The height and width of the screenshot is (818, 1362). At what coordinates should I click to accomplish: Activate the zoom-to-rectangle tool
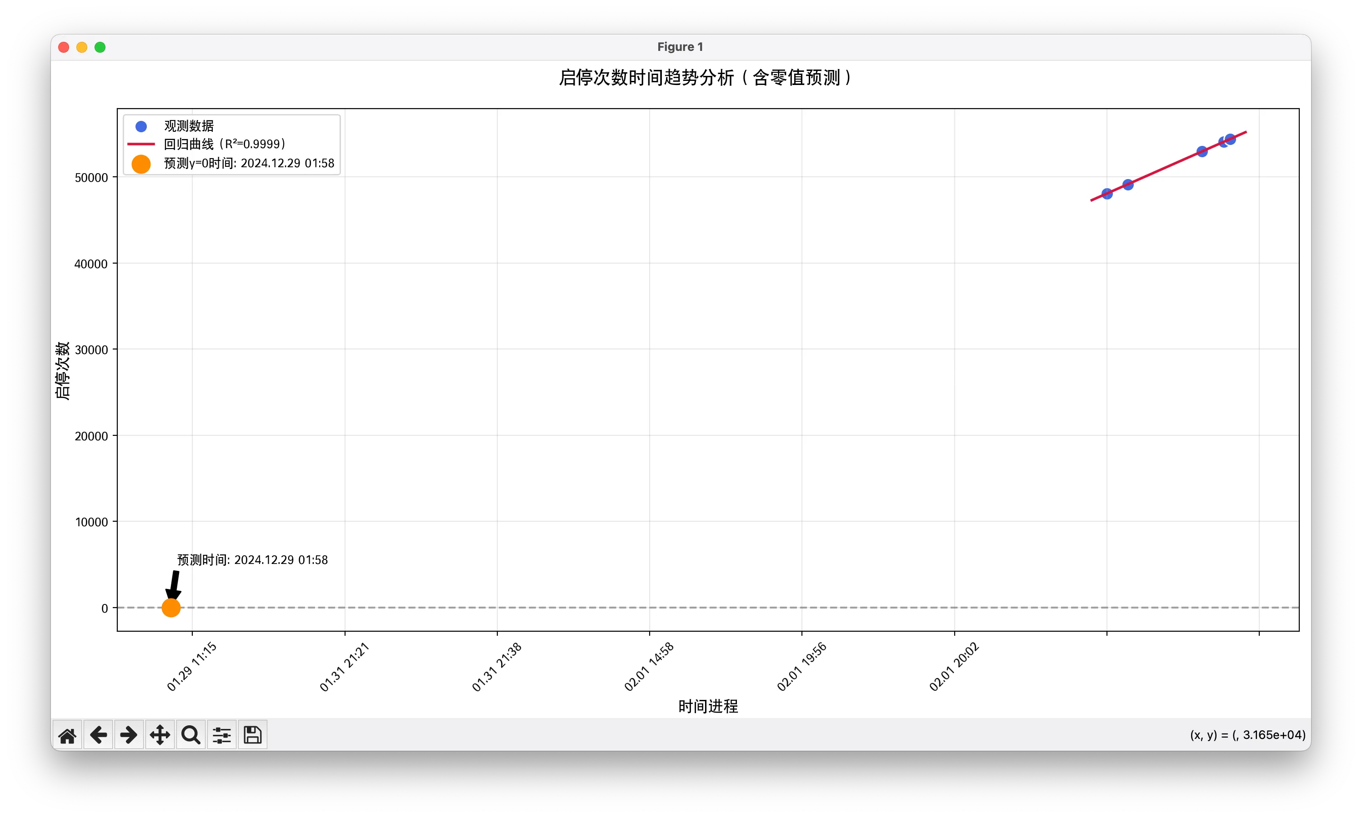pos(190,734)
